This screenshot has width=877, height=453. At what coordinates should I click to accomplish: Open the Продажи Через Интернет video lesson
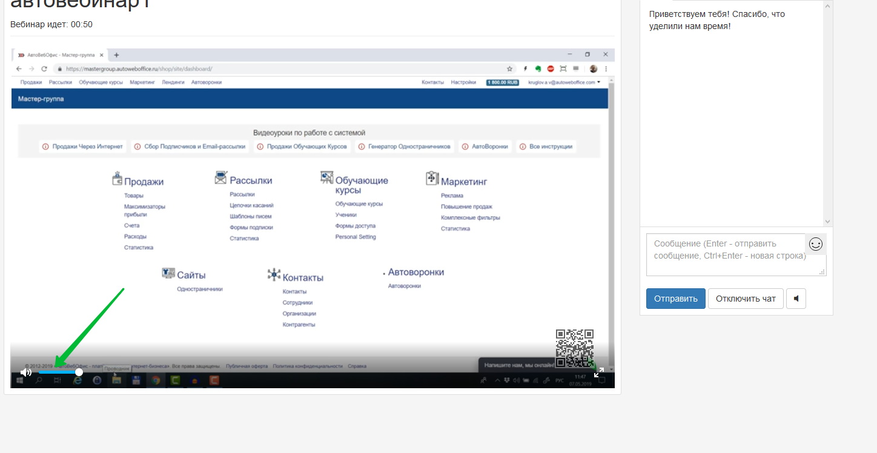coord(83,147)
